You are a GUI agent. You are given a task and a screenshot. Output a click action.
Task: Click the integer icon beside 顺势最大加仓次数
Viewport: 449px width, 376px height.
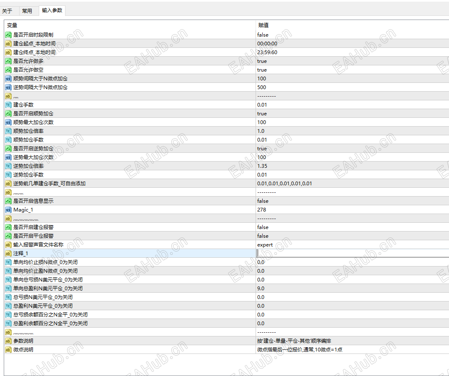coord(8,122)
